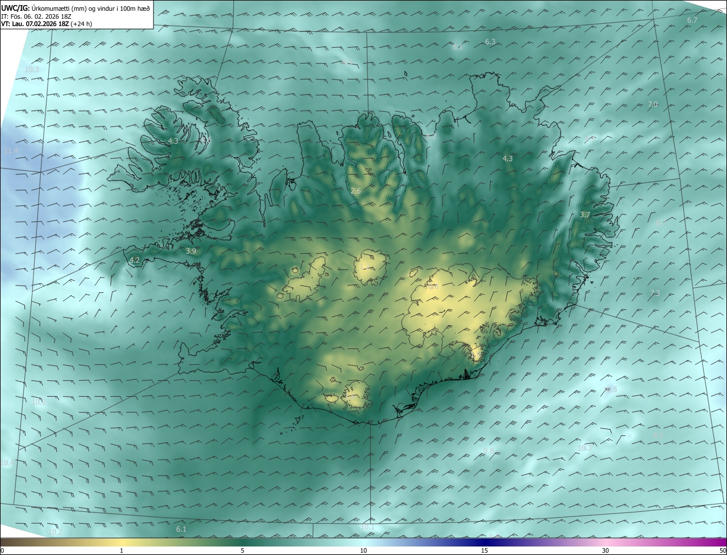This screenshot has height=555, width=727.
Task: Click the 6.7 value label on the map
Action: click(692, 20)
